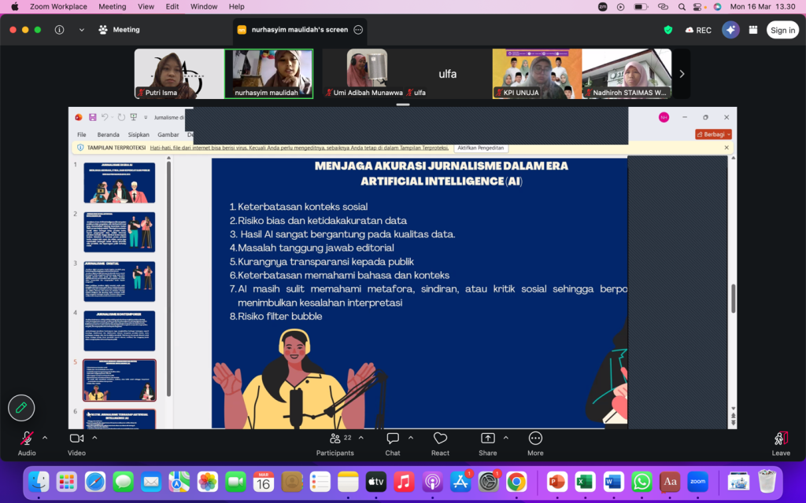Click the shared screen vertical scrollbar

point(733,298)
